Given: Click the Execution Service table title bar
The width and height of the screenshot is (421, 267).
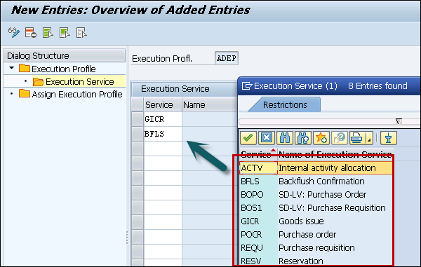Looking at the screenshot, I should pos(184,89).
